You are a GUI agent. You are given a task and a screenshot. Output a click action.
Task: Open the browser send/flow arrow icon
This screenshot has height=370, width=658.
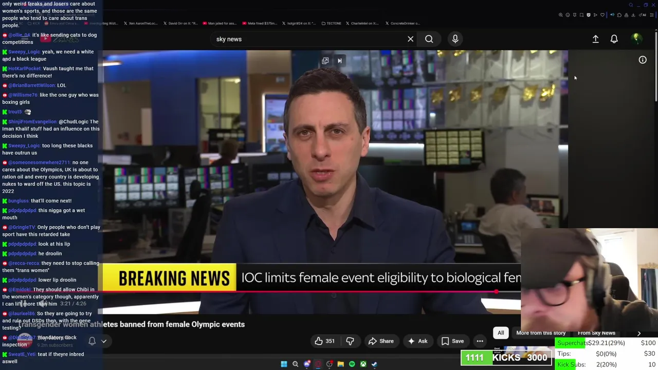[x=595, y=15]
